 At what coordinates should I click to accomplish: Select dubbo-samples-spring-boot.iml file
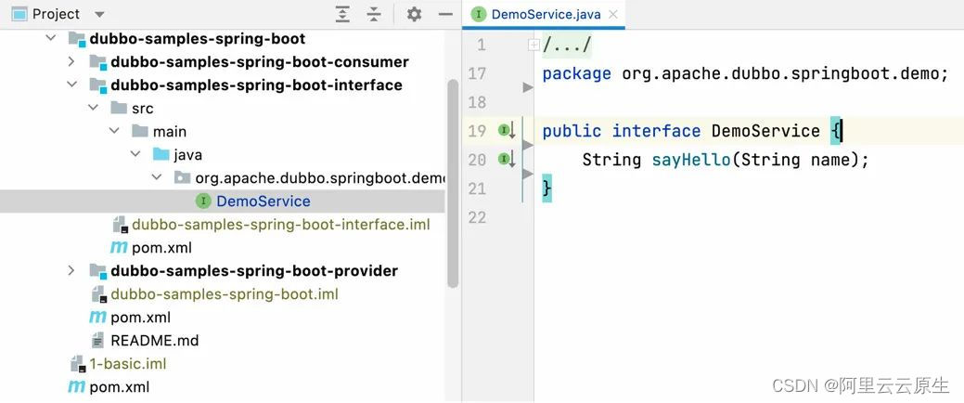pos(225,294)
